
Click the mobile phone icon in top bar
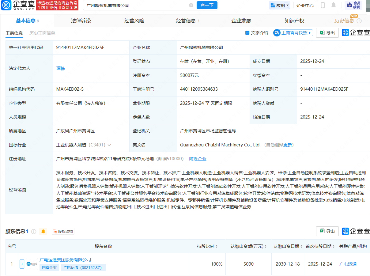click(x=323, y=5)
